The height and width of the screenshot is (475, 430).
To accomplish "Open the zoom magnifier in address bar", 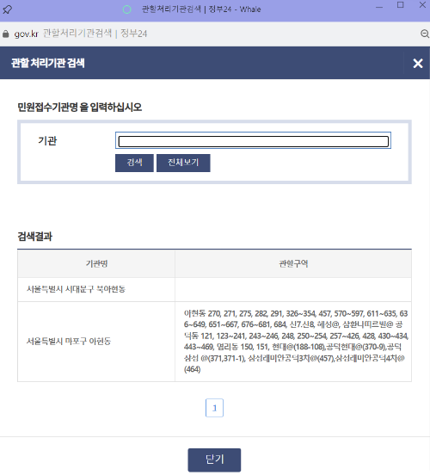I will pyautogui.click(x=425, y=34).
